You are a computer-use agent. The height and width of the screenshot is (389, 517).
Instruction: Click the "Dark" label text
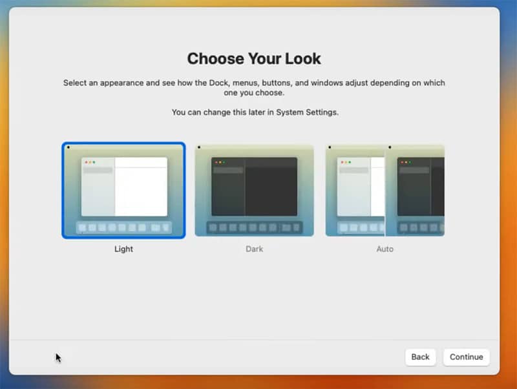pos(254,249)
